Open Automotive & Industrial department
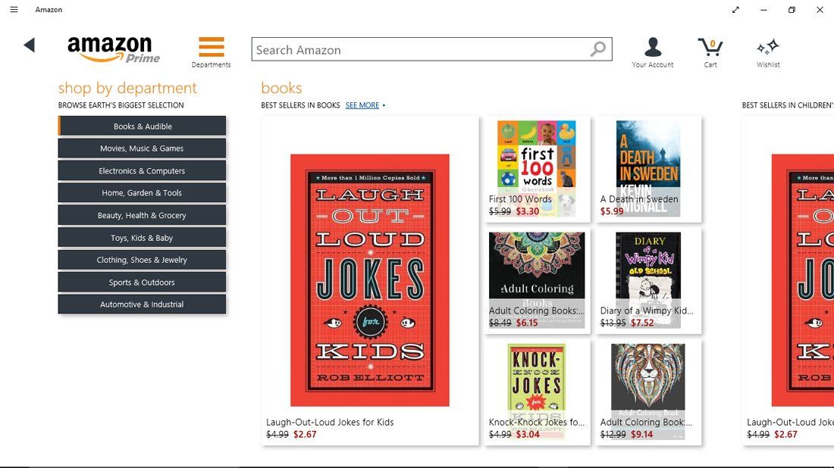Viewport: 834px width, 468px height. point(142,304)
